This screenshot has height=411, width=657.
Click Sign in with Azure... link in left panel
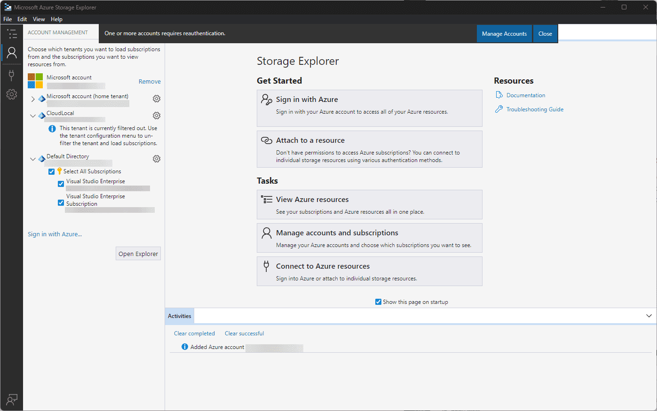pos(55,234)
